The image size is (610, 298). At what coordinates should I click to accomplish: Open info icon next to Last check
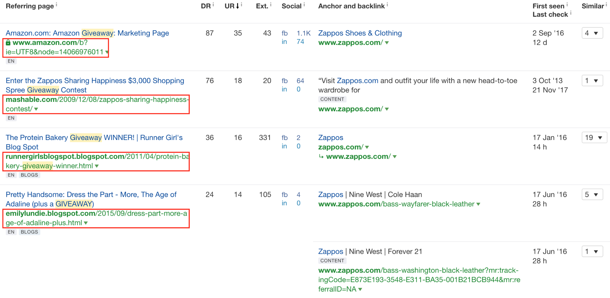(x=571, y=13)
